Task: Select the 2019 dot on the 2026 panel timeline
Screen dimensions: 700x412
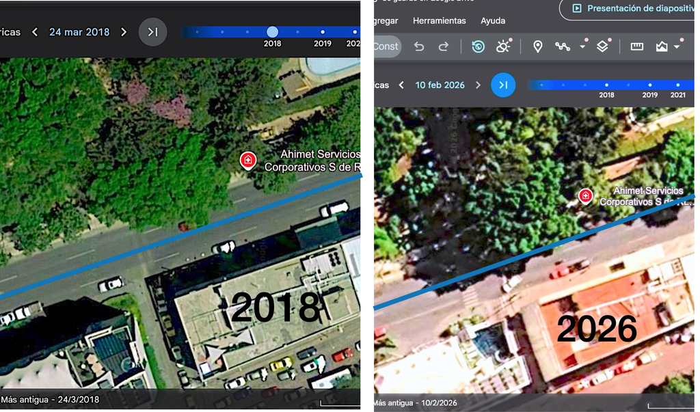Action: pos(649,85)
